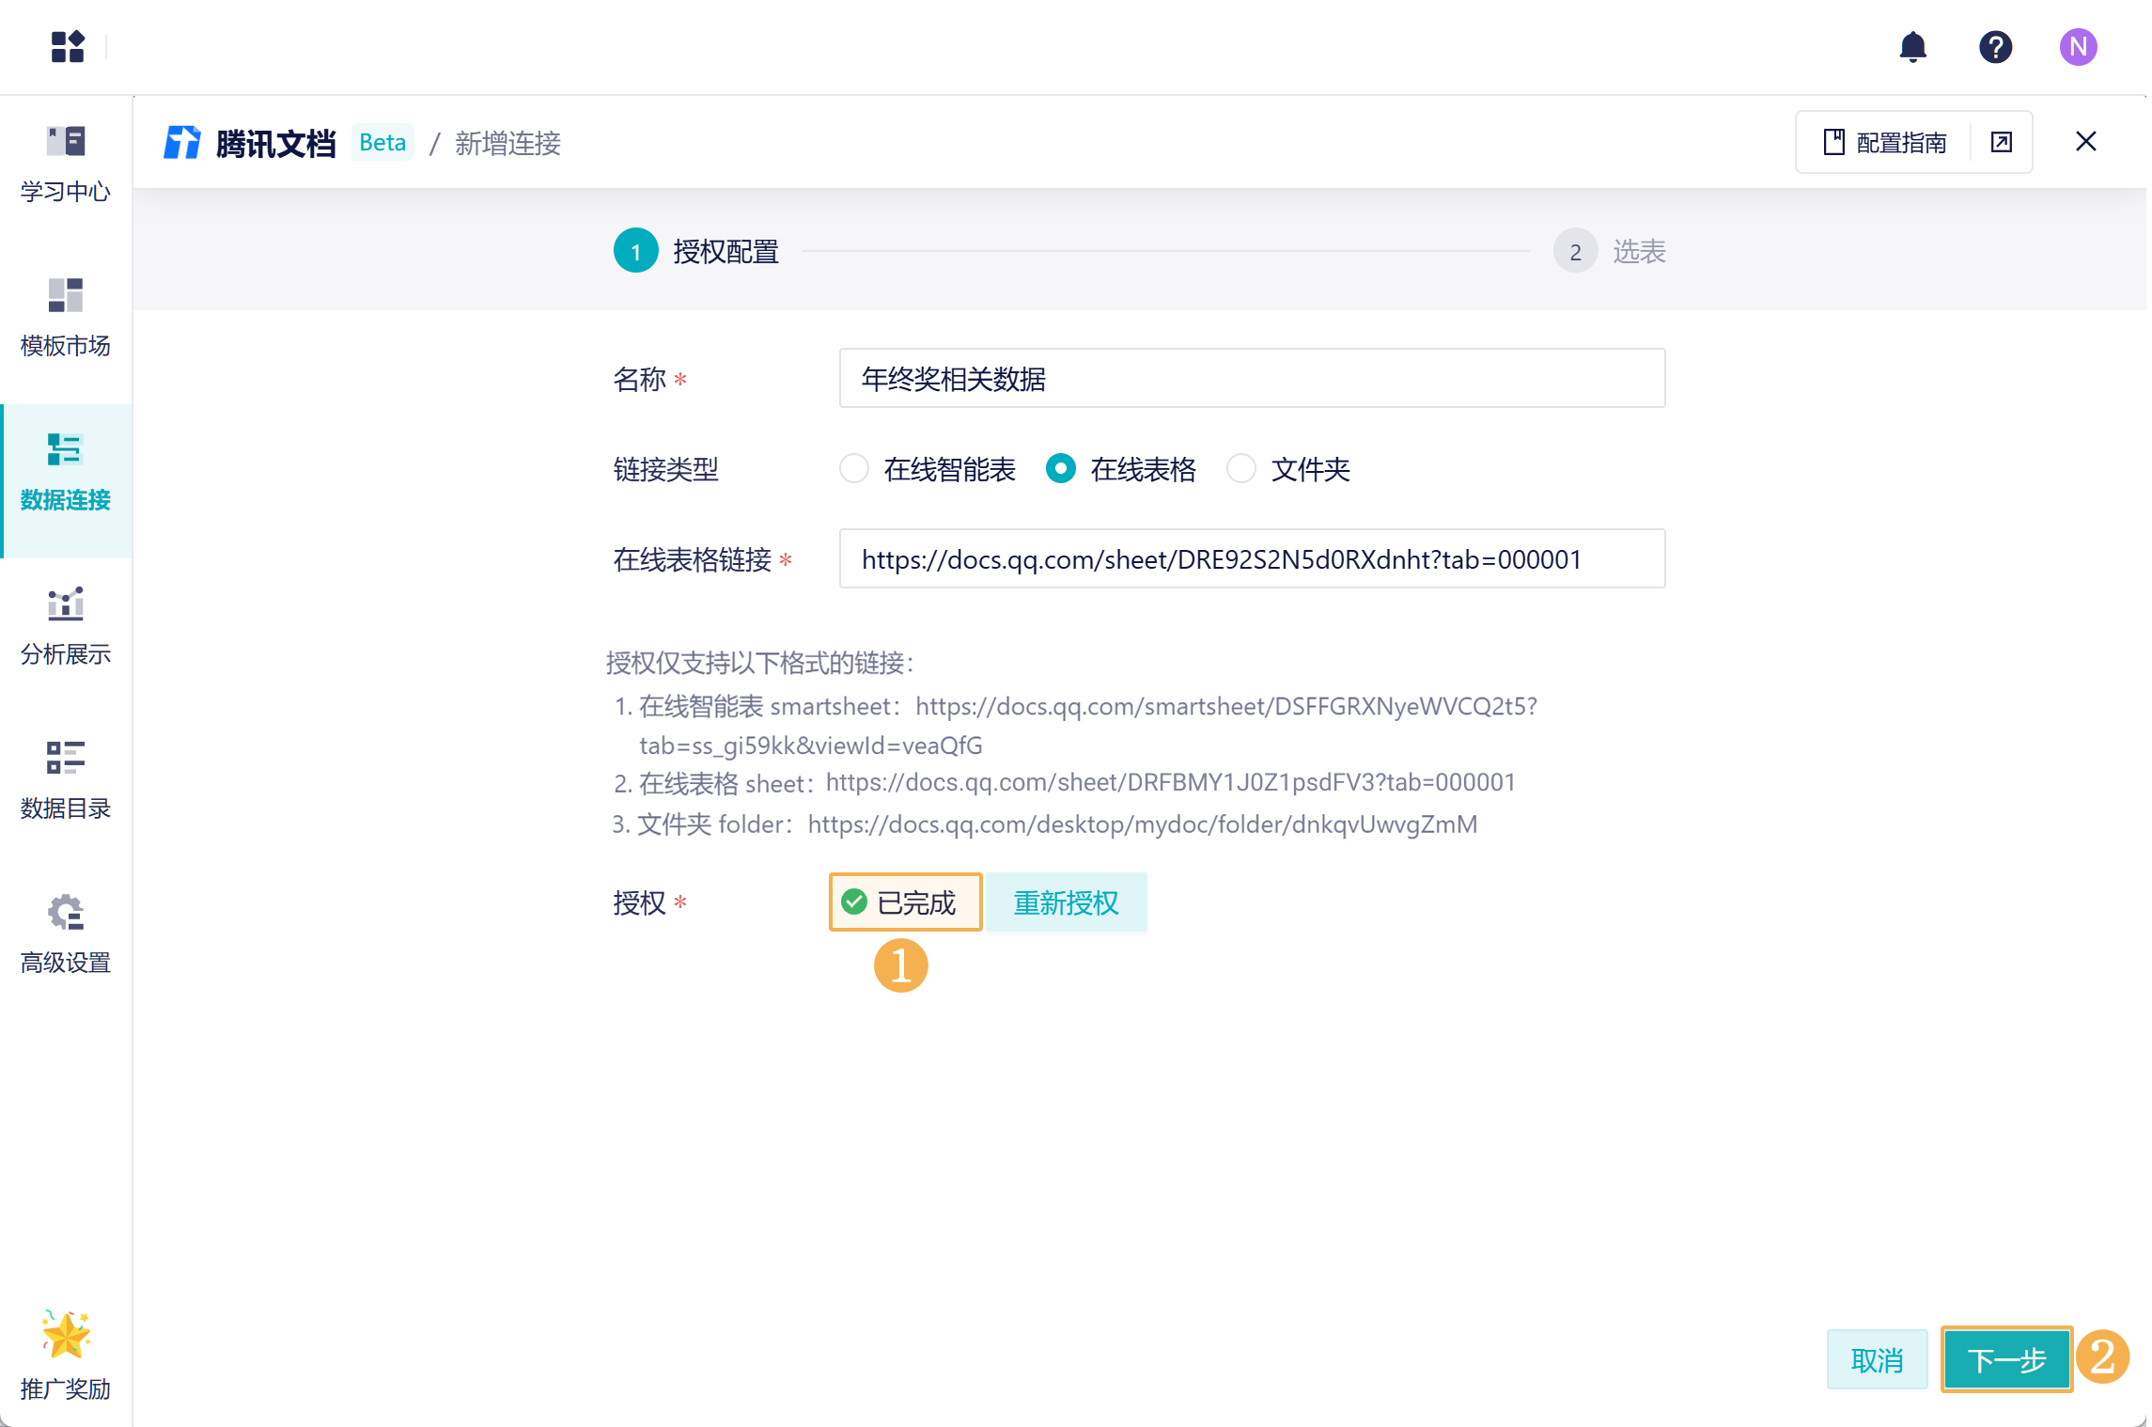Select the 文件夹 radio option
This screenshot has width=2152, height=1427.
(1240, 468)
